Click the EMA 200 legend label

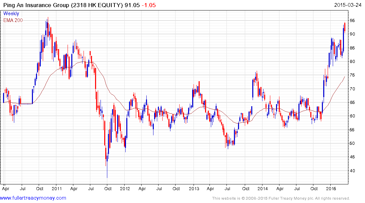13,20
